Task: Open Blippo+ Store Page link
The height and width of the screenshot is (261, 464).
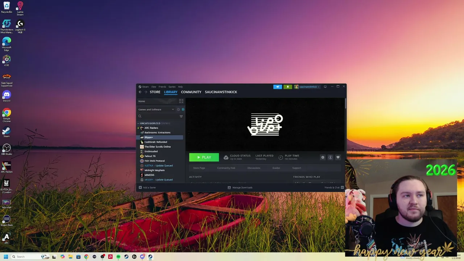Action: tap(199, 168)
